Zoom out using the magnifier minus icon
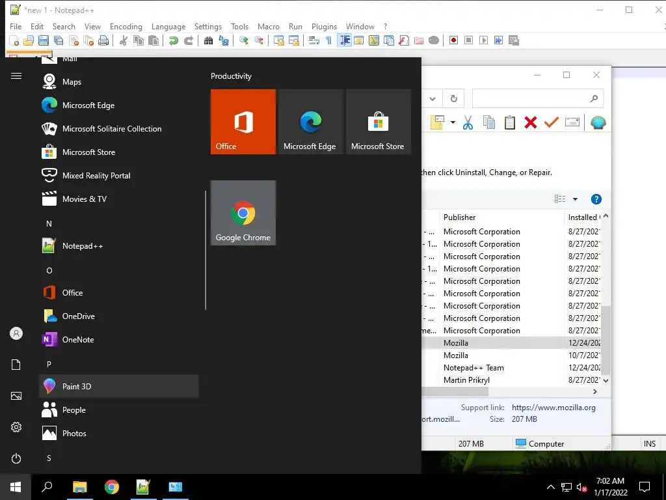Image resolution: width=666 pixels, height=500 pixels. tap(259, 40)
